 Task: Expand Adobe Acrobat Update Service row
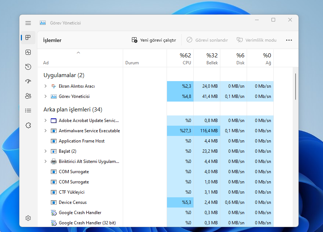click(45, 121)
